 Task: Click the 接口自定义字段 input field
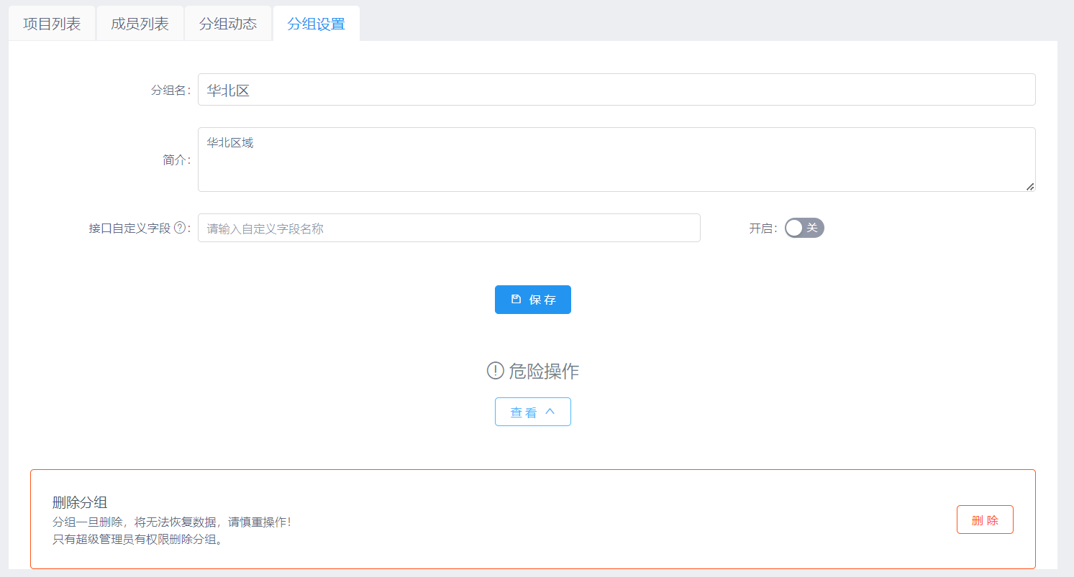click(449, 229)
